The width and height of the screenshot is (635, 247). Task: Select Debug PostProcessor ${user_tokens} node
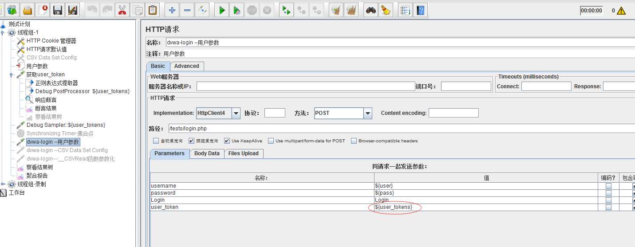point(82,91)
